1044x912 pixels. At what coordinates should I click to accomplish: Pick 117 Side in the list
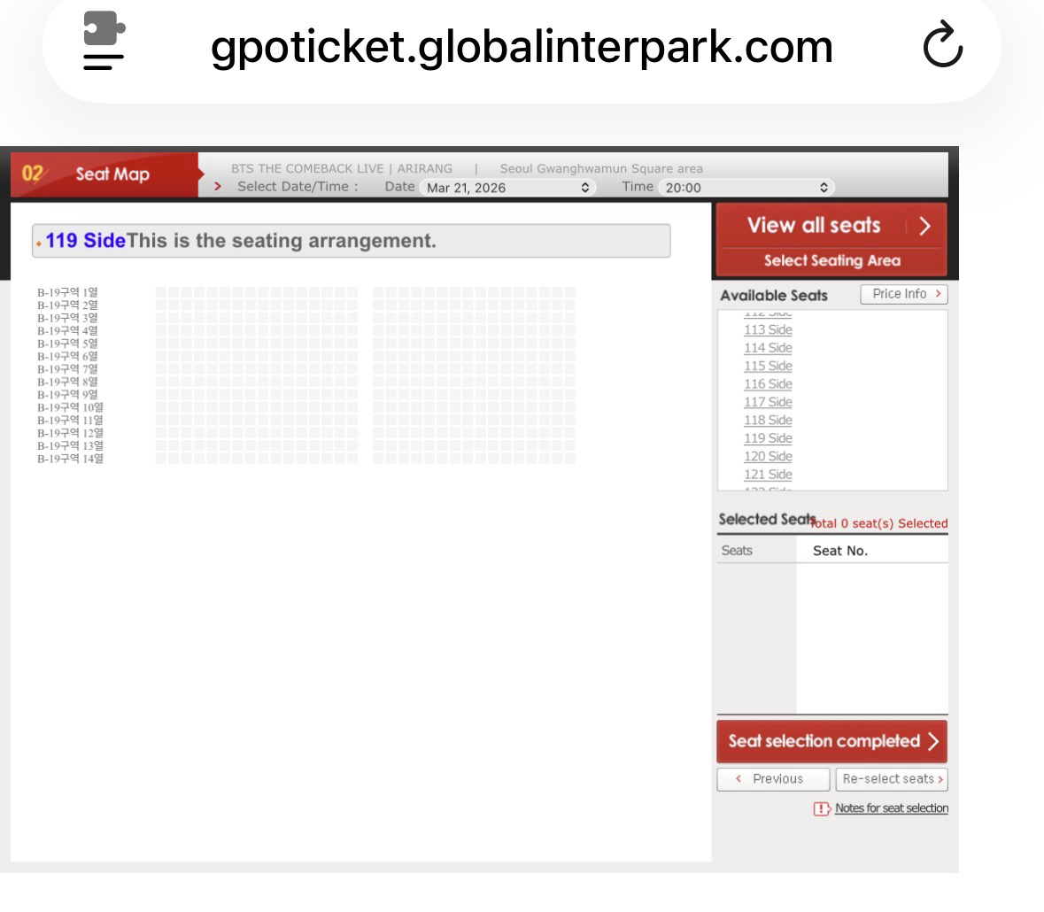tap(768, 402)
